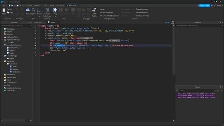The width and height of the screenshot is (224, 126).
Task: Clear the Output log with trash icon
Action: click(218, 91)
